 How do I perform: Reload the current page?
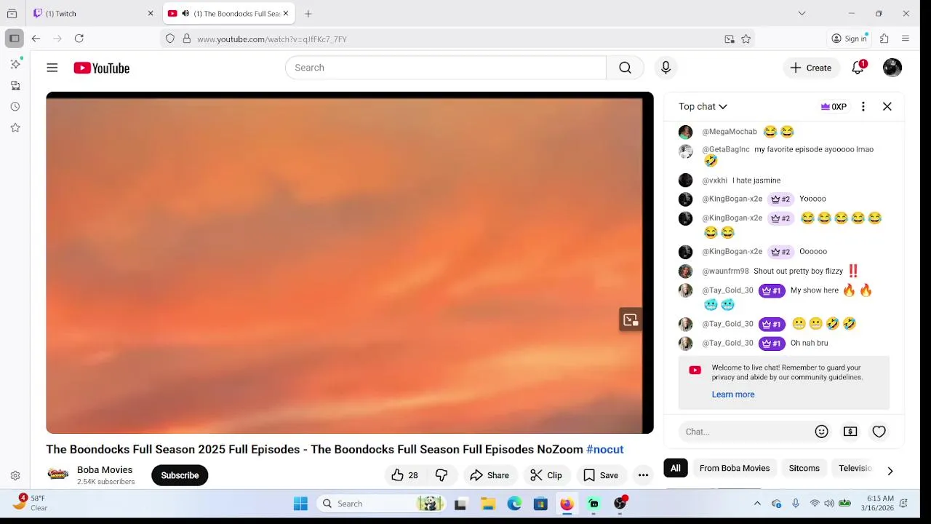(x=79, y=39)
